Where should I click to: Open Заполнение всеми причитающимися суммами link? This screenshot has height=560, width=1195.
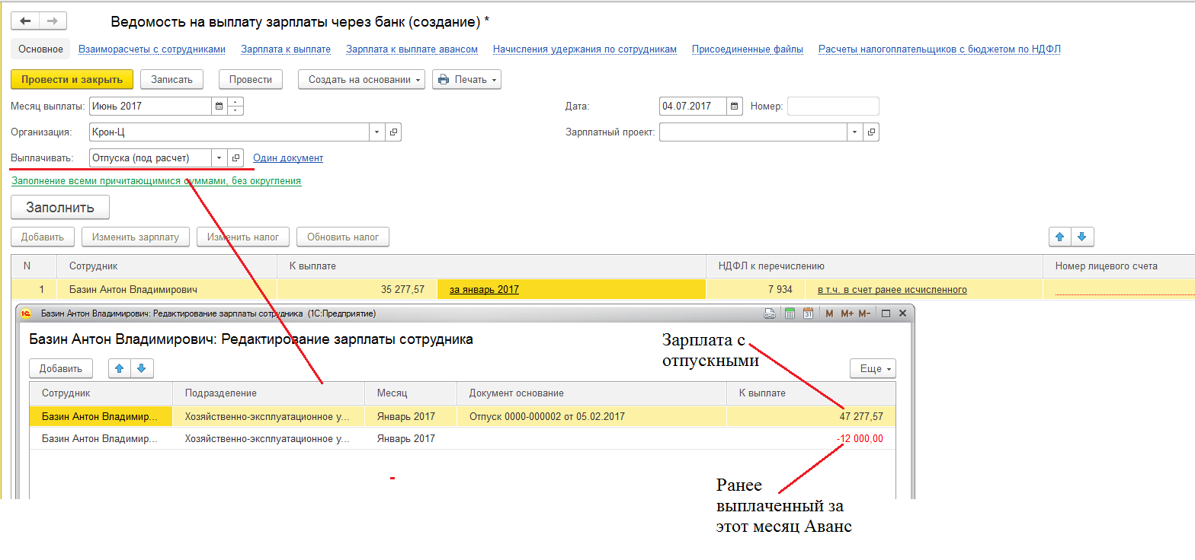coord(156,181)
